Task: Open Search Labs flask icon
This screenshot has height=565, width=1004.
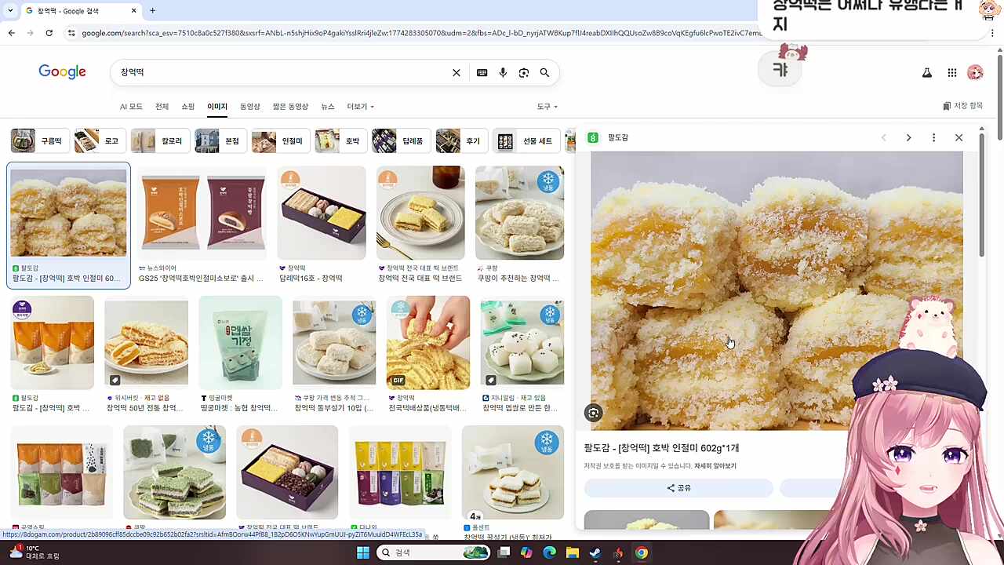Action: click(x=927, y=73)
